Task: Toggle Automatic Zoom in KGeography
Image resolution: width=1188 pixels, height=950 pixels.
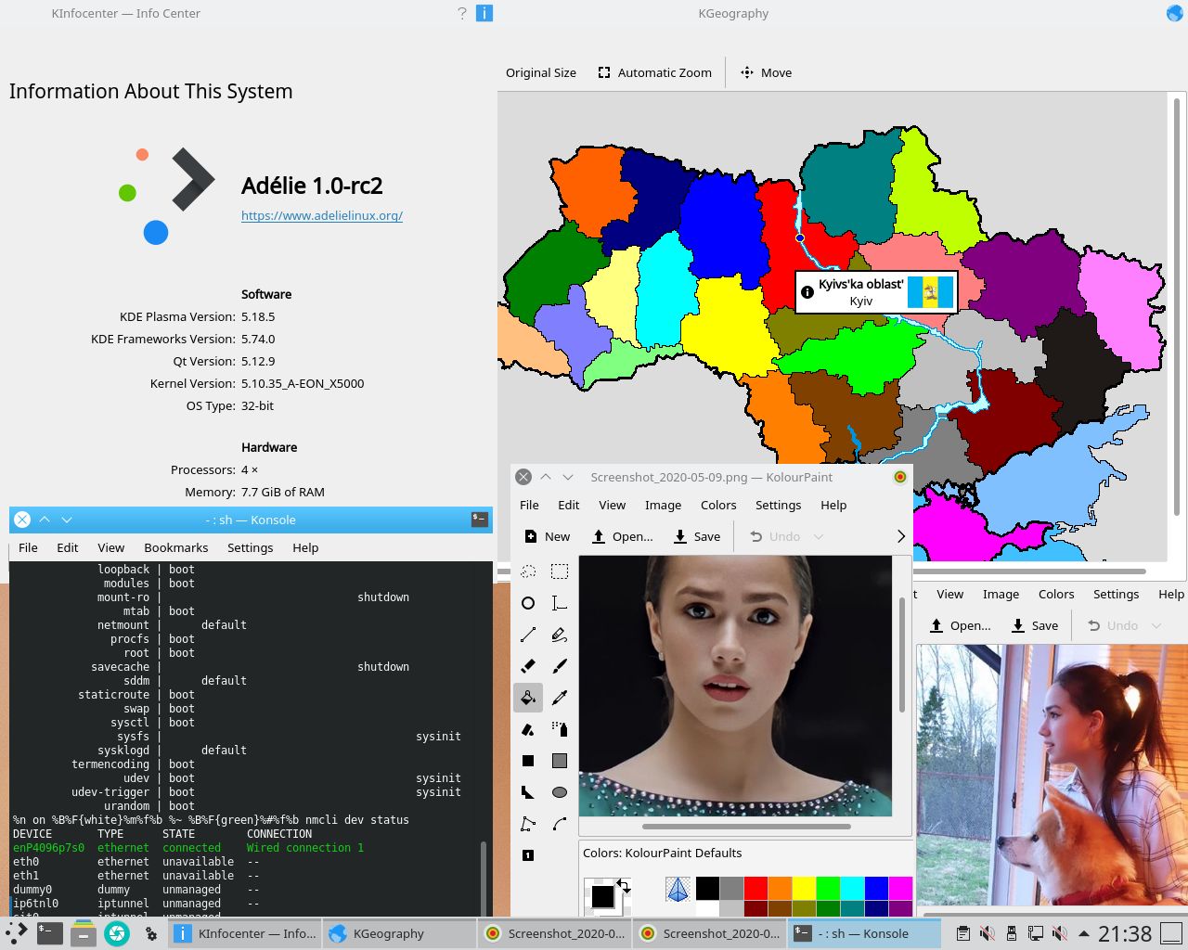Action: click(x=655, y=72)
